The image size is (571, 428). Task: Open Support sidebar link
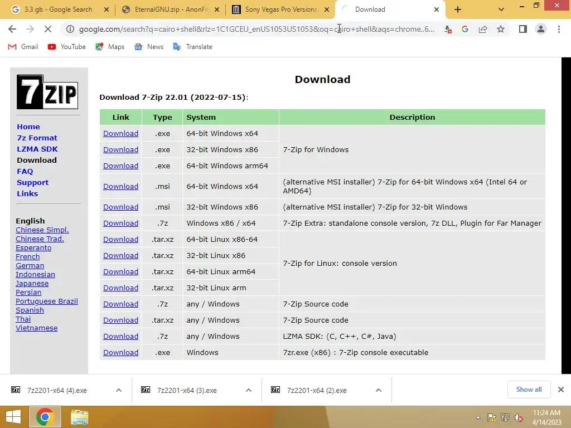(33, 183)
